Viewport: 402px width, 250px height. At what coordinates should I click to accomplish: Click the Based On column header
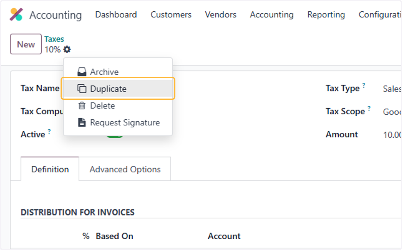(x=115, y=236)
